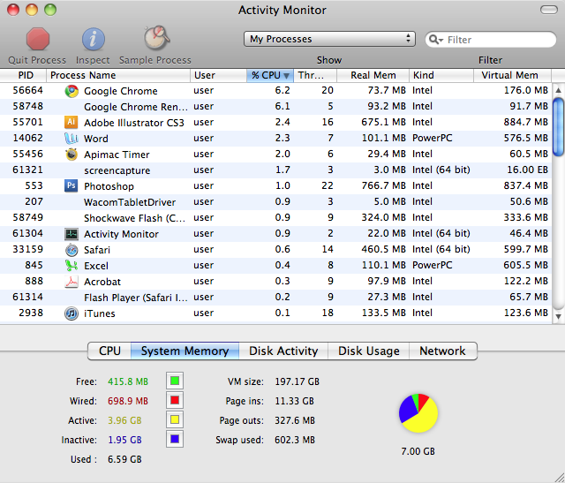This screenshot has height=483, width=565.
Task: Click the memory usage pie chart
Action: [x=418, y=413]
